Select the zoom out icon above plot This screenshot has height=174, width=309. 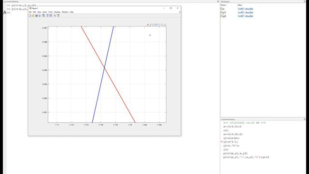[162, 25]
